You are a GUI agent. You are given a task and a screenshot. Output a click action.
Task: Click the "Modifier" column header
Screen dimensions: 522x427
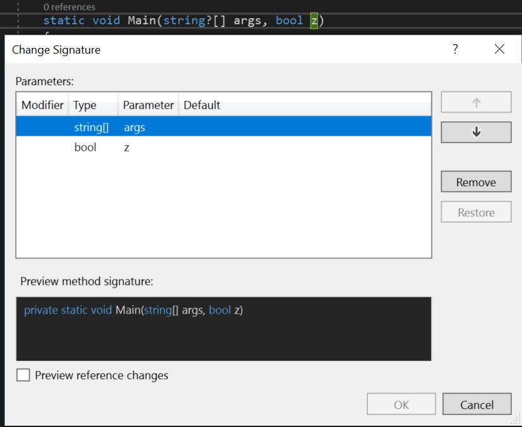coord(42,105)
